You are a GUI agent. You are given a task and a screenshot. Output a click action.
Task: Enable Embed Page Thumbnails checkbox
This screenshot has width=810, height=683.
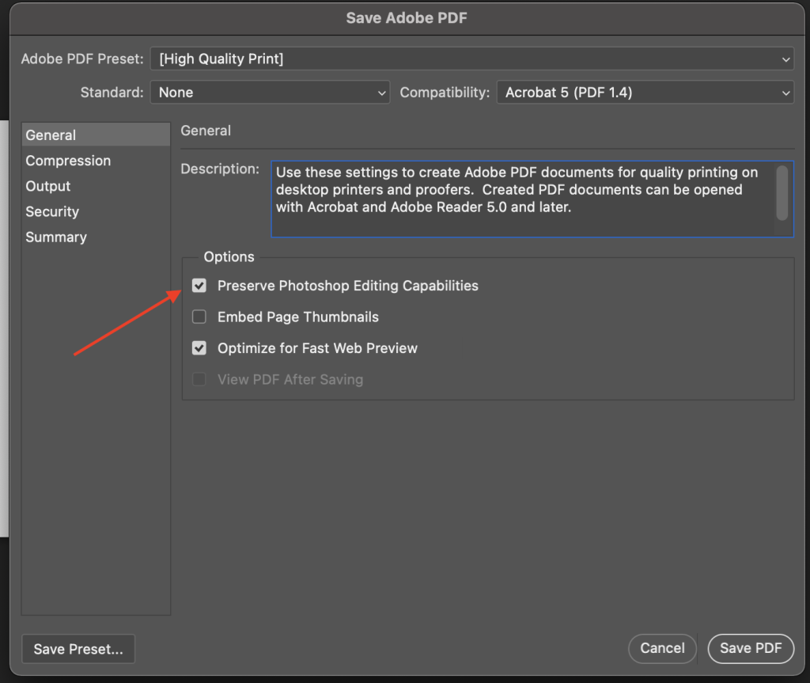click(199, 317)
